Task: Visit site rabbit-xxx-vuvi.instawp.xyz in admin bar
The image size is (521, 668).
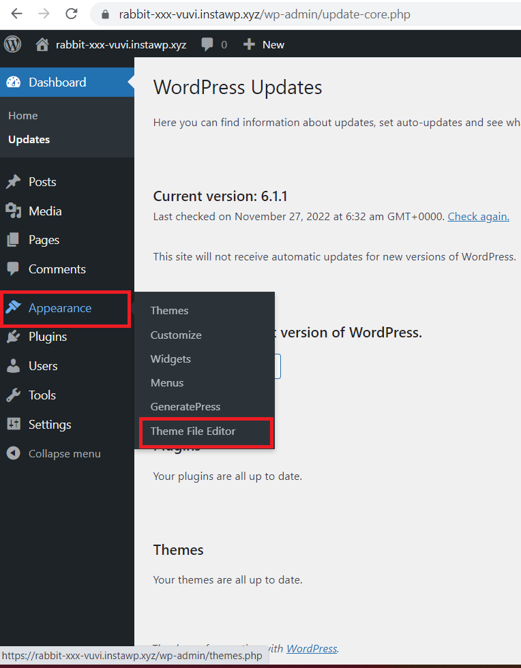Action: tap(121, 45)
